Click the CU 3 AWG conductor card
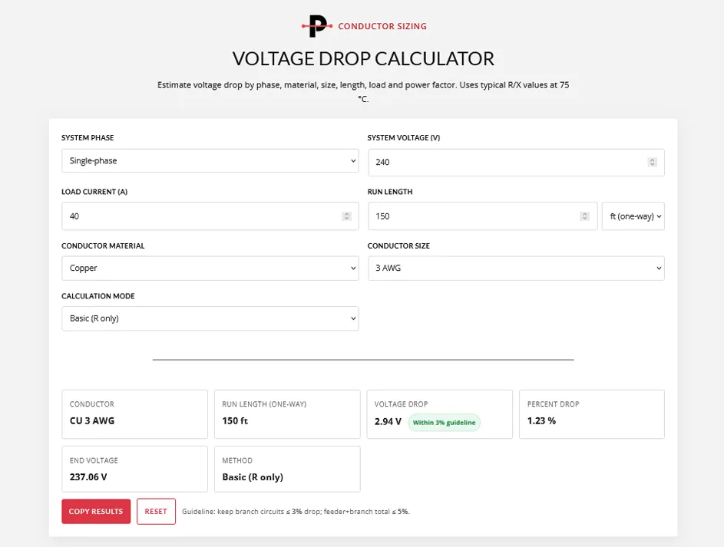Screen dimensions: 724x547 135,414
